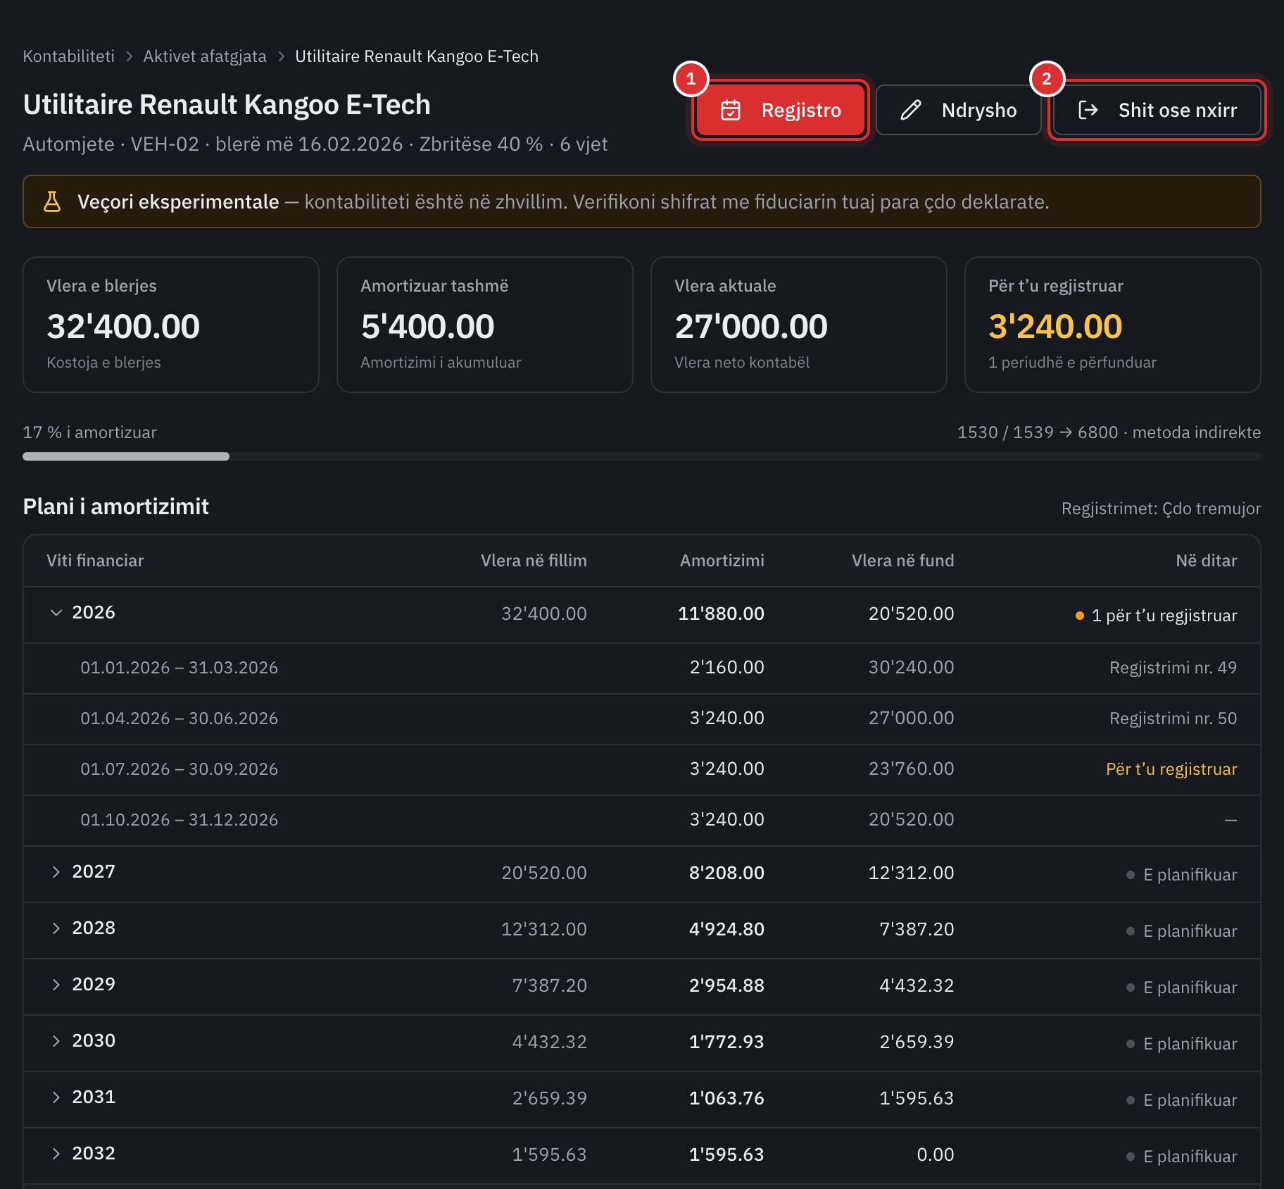Image resolution: width=1284 pixels, height=1189 pixels.
Task: Click the Vlera e blerjes 32'400.00 card
Action: [x=171, y=325]
